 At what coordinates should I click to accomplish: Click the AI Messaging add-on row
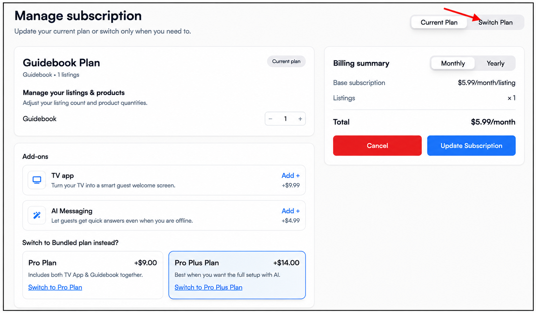164,215
